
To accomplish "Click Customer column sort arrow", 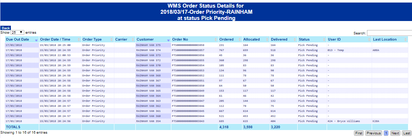I will point(168,40).
